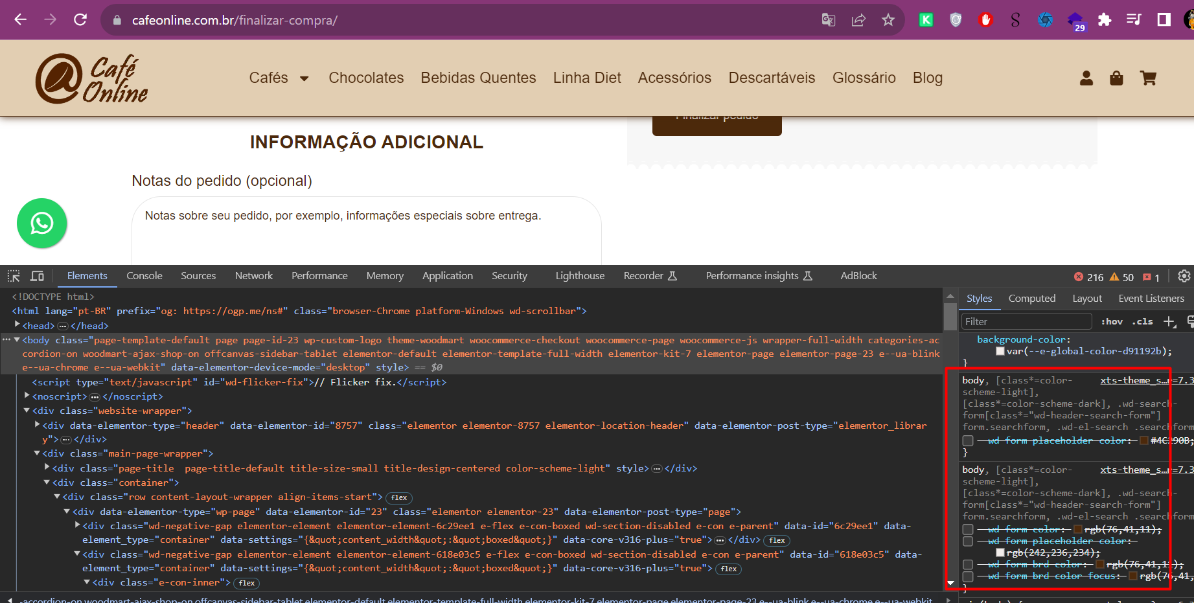Open the media control playlist icon
This screenshot has height=603, width=1194.
coord(1134,20)
